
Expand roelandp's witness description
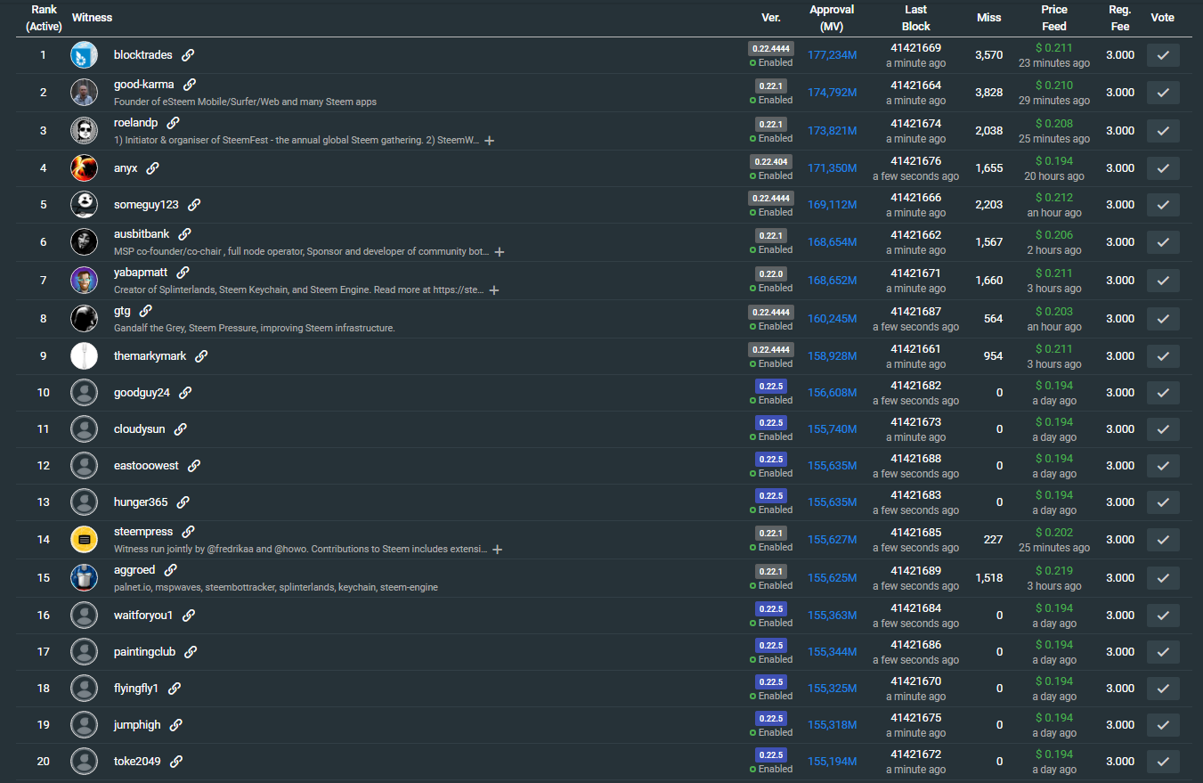489,141
